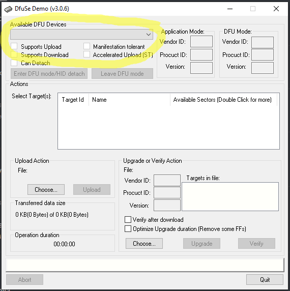Expand the Available DFU Devices dropdown

click(x=81, y=34)
